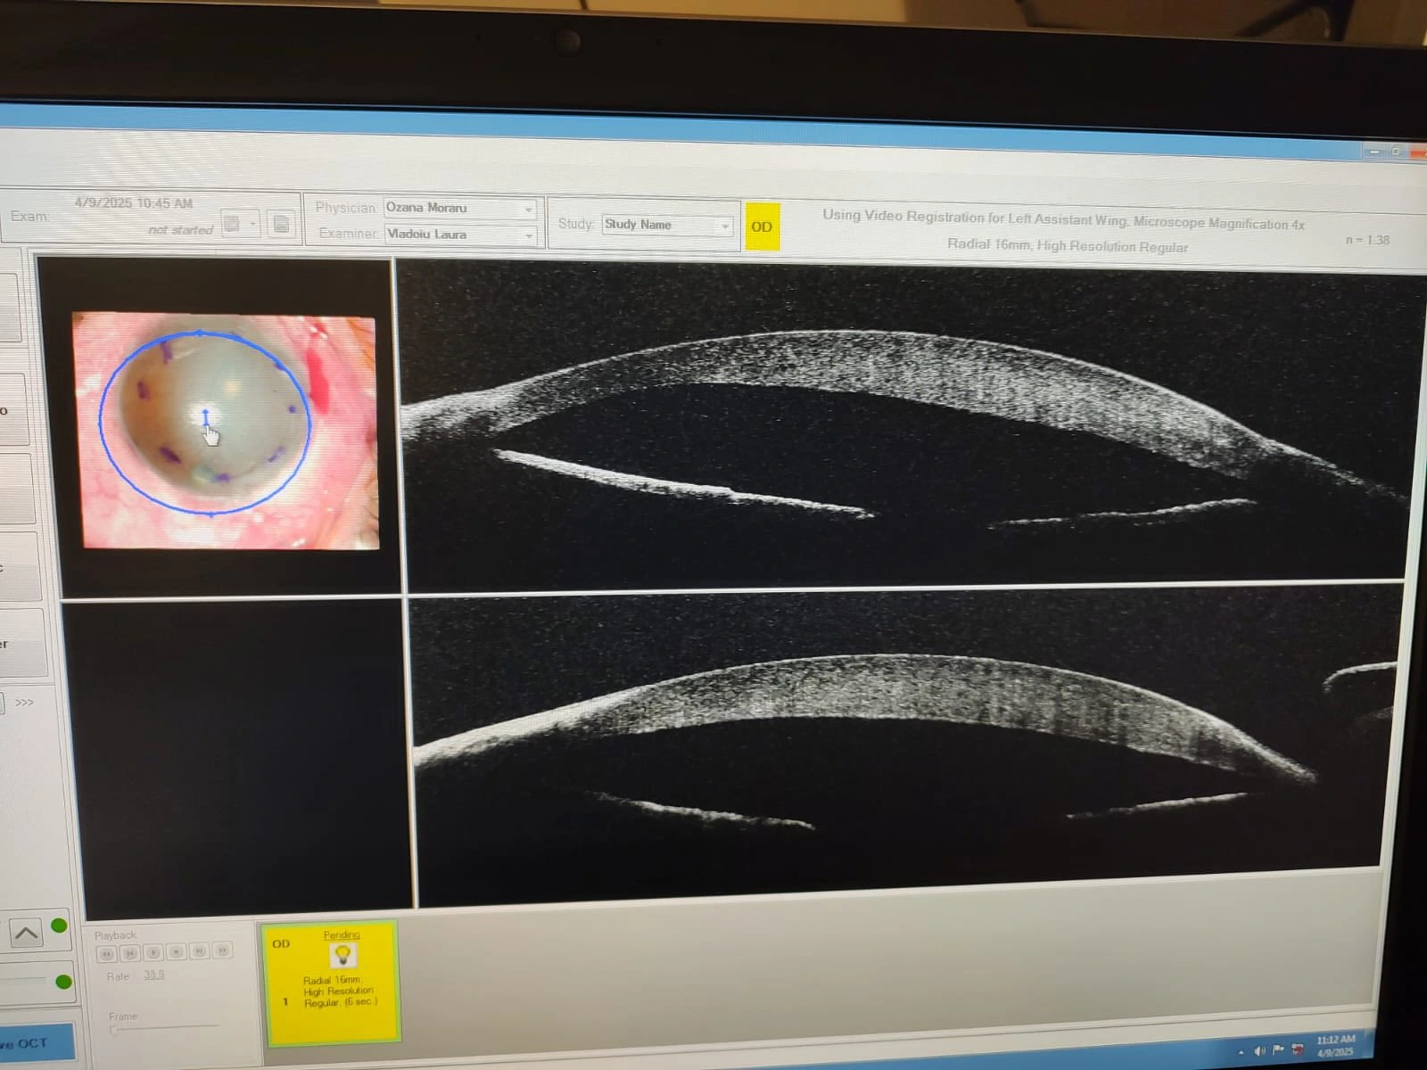Click the volume icon in system tray
The image size is (1427, 1070).
pos(1258,1051)
